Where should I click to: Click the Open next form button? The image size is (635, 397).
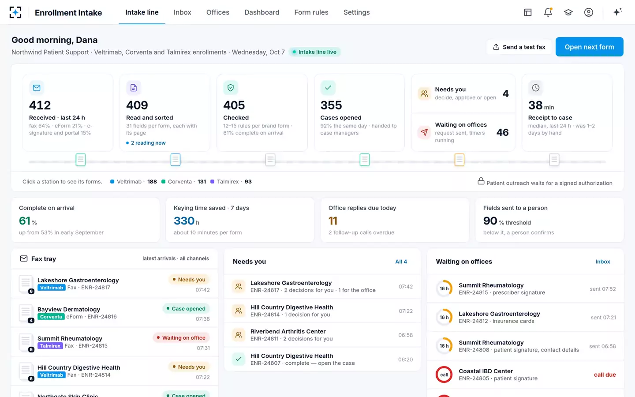[x=590, y=47]
